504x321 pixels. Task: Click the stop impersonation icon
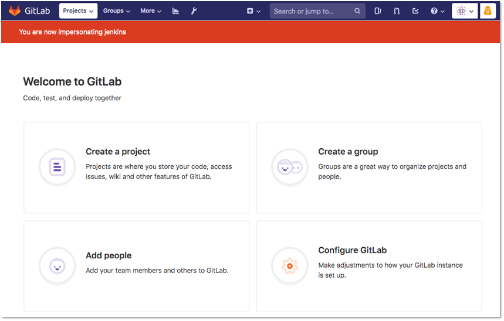click(488, 11)
